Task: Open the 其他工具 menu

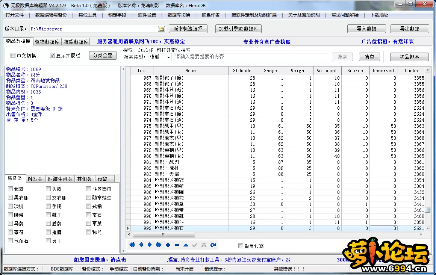Action: click(x=88, y=15)
